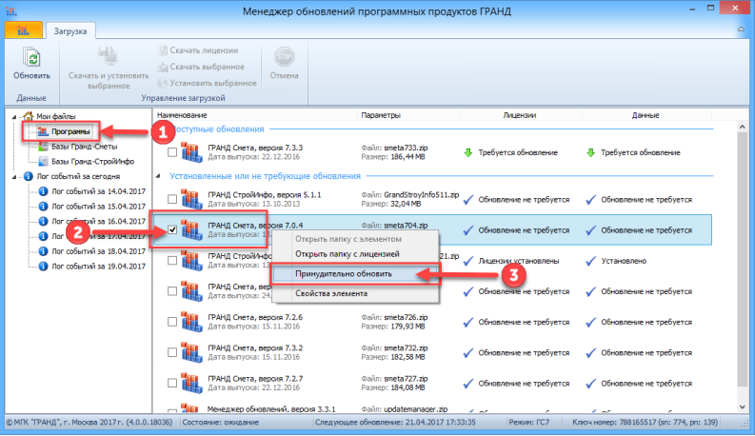Click the Параметры column header
755x436 pixels.
point(408,115)
